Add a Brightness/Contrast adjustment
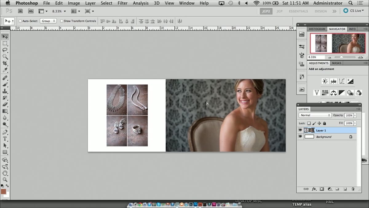The height and width of the screenshot is (208, 369). [325, 81]
